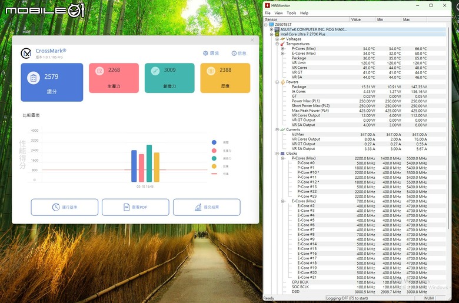The image size is (459, 303).
Task: Expand the ASUSTeK COMPUTER node
Action: [271, 29]
